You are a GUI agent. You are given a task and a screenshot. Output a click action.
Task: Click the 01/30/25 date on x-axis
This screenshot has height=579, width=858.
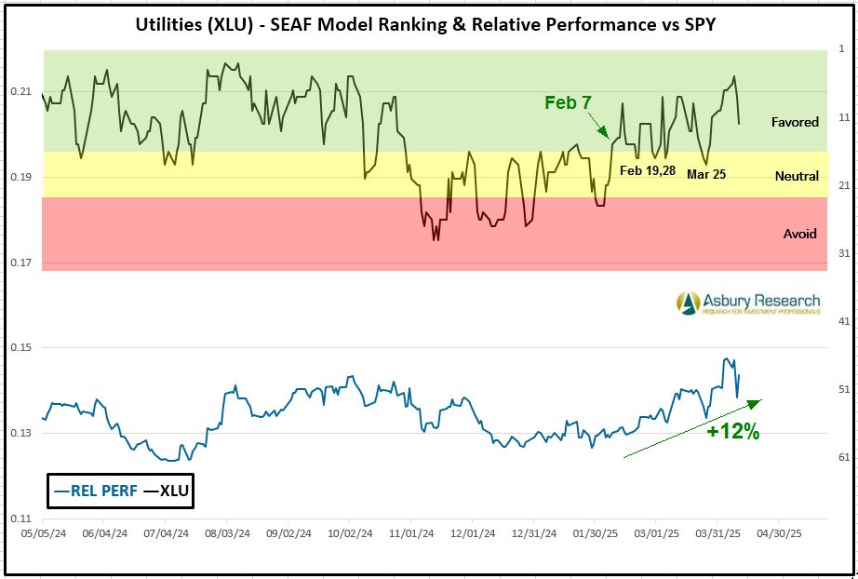tap(595, 534)
